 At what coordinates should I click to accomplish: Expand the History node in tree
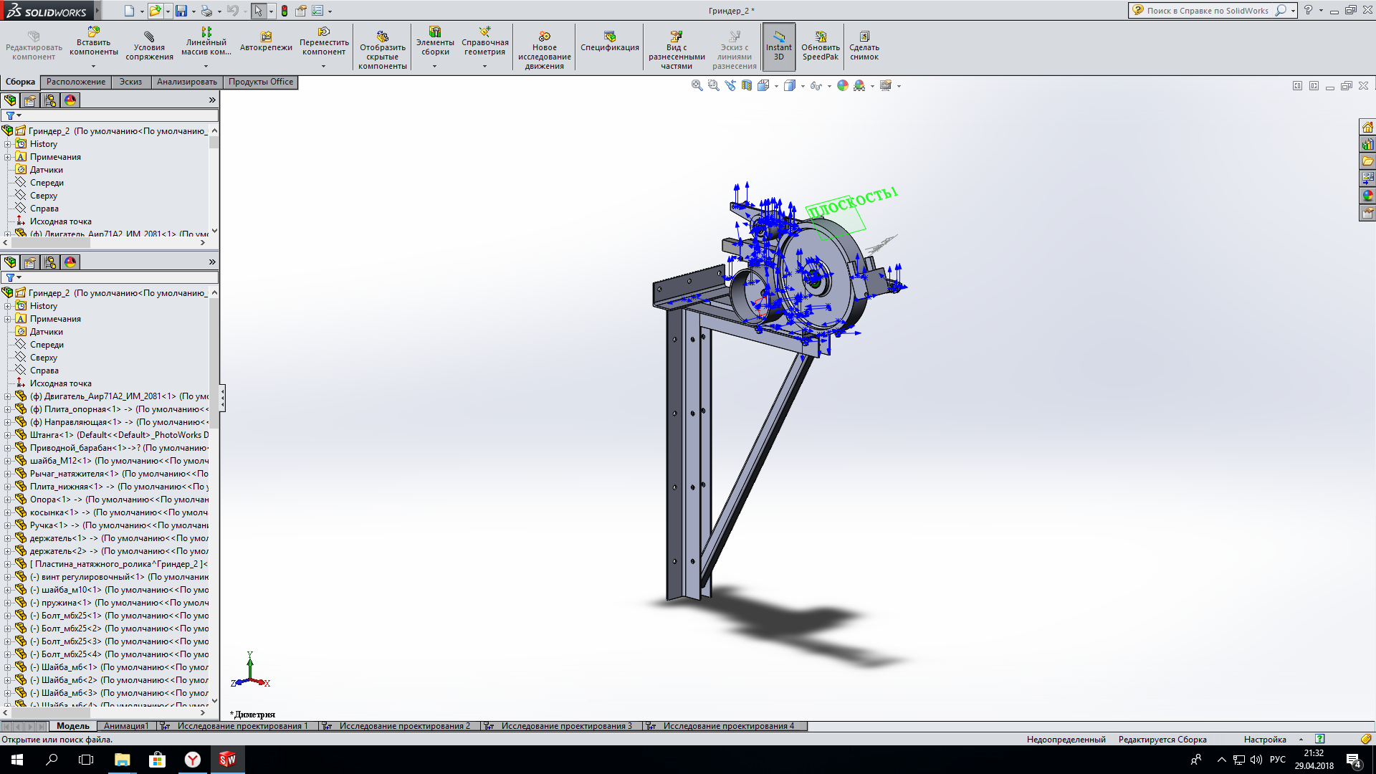click(x=9, y=143)
